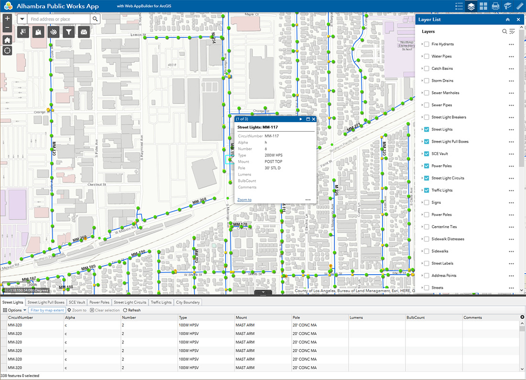Open the Measurement ruler icon
The height and width of the screenshot is (380, 526).
pyautogui.click(x=519, y=6)
